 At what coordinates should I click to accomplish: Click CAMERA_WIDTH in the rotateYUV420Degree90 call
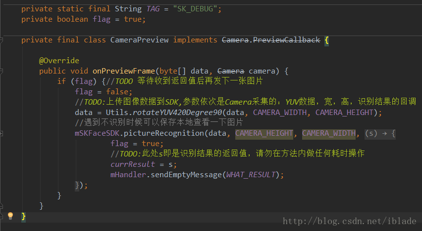click(x=280, y=113)
